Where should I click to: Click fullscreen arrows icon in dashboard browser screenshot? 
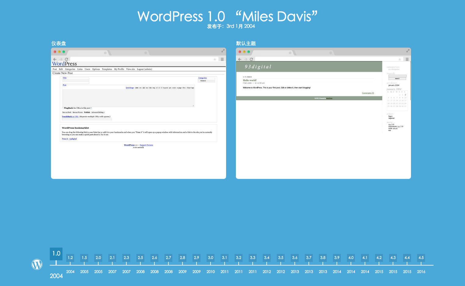coord(223,51)
